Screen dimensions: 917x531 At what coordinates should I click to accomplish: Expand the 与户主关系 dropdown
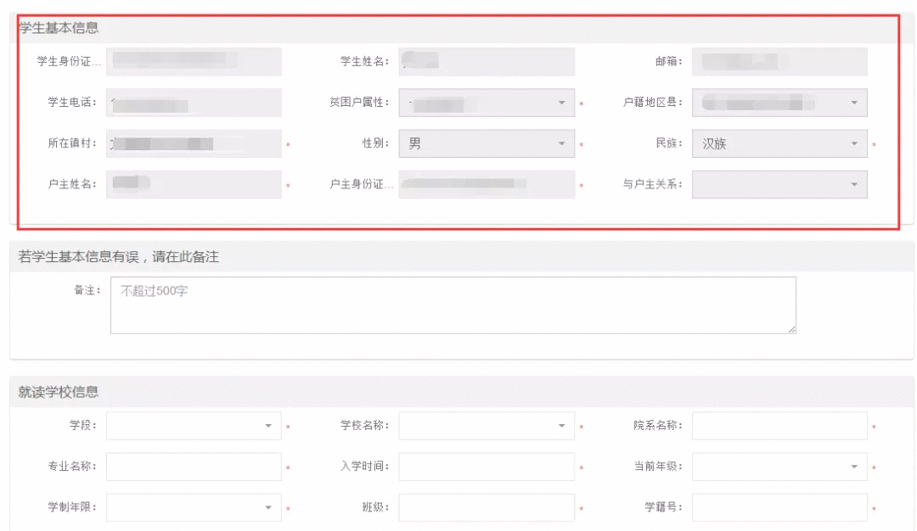click(x=779, y=185)
